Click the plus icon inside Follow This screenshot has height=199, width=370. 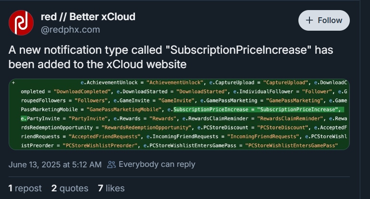309,20
